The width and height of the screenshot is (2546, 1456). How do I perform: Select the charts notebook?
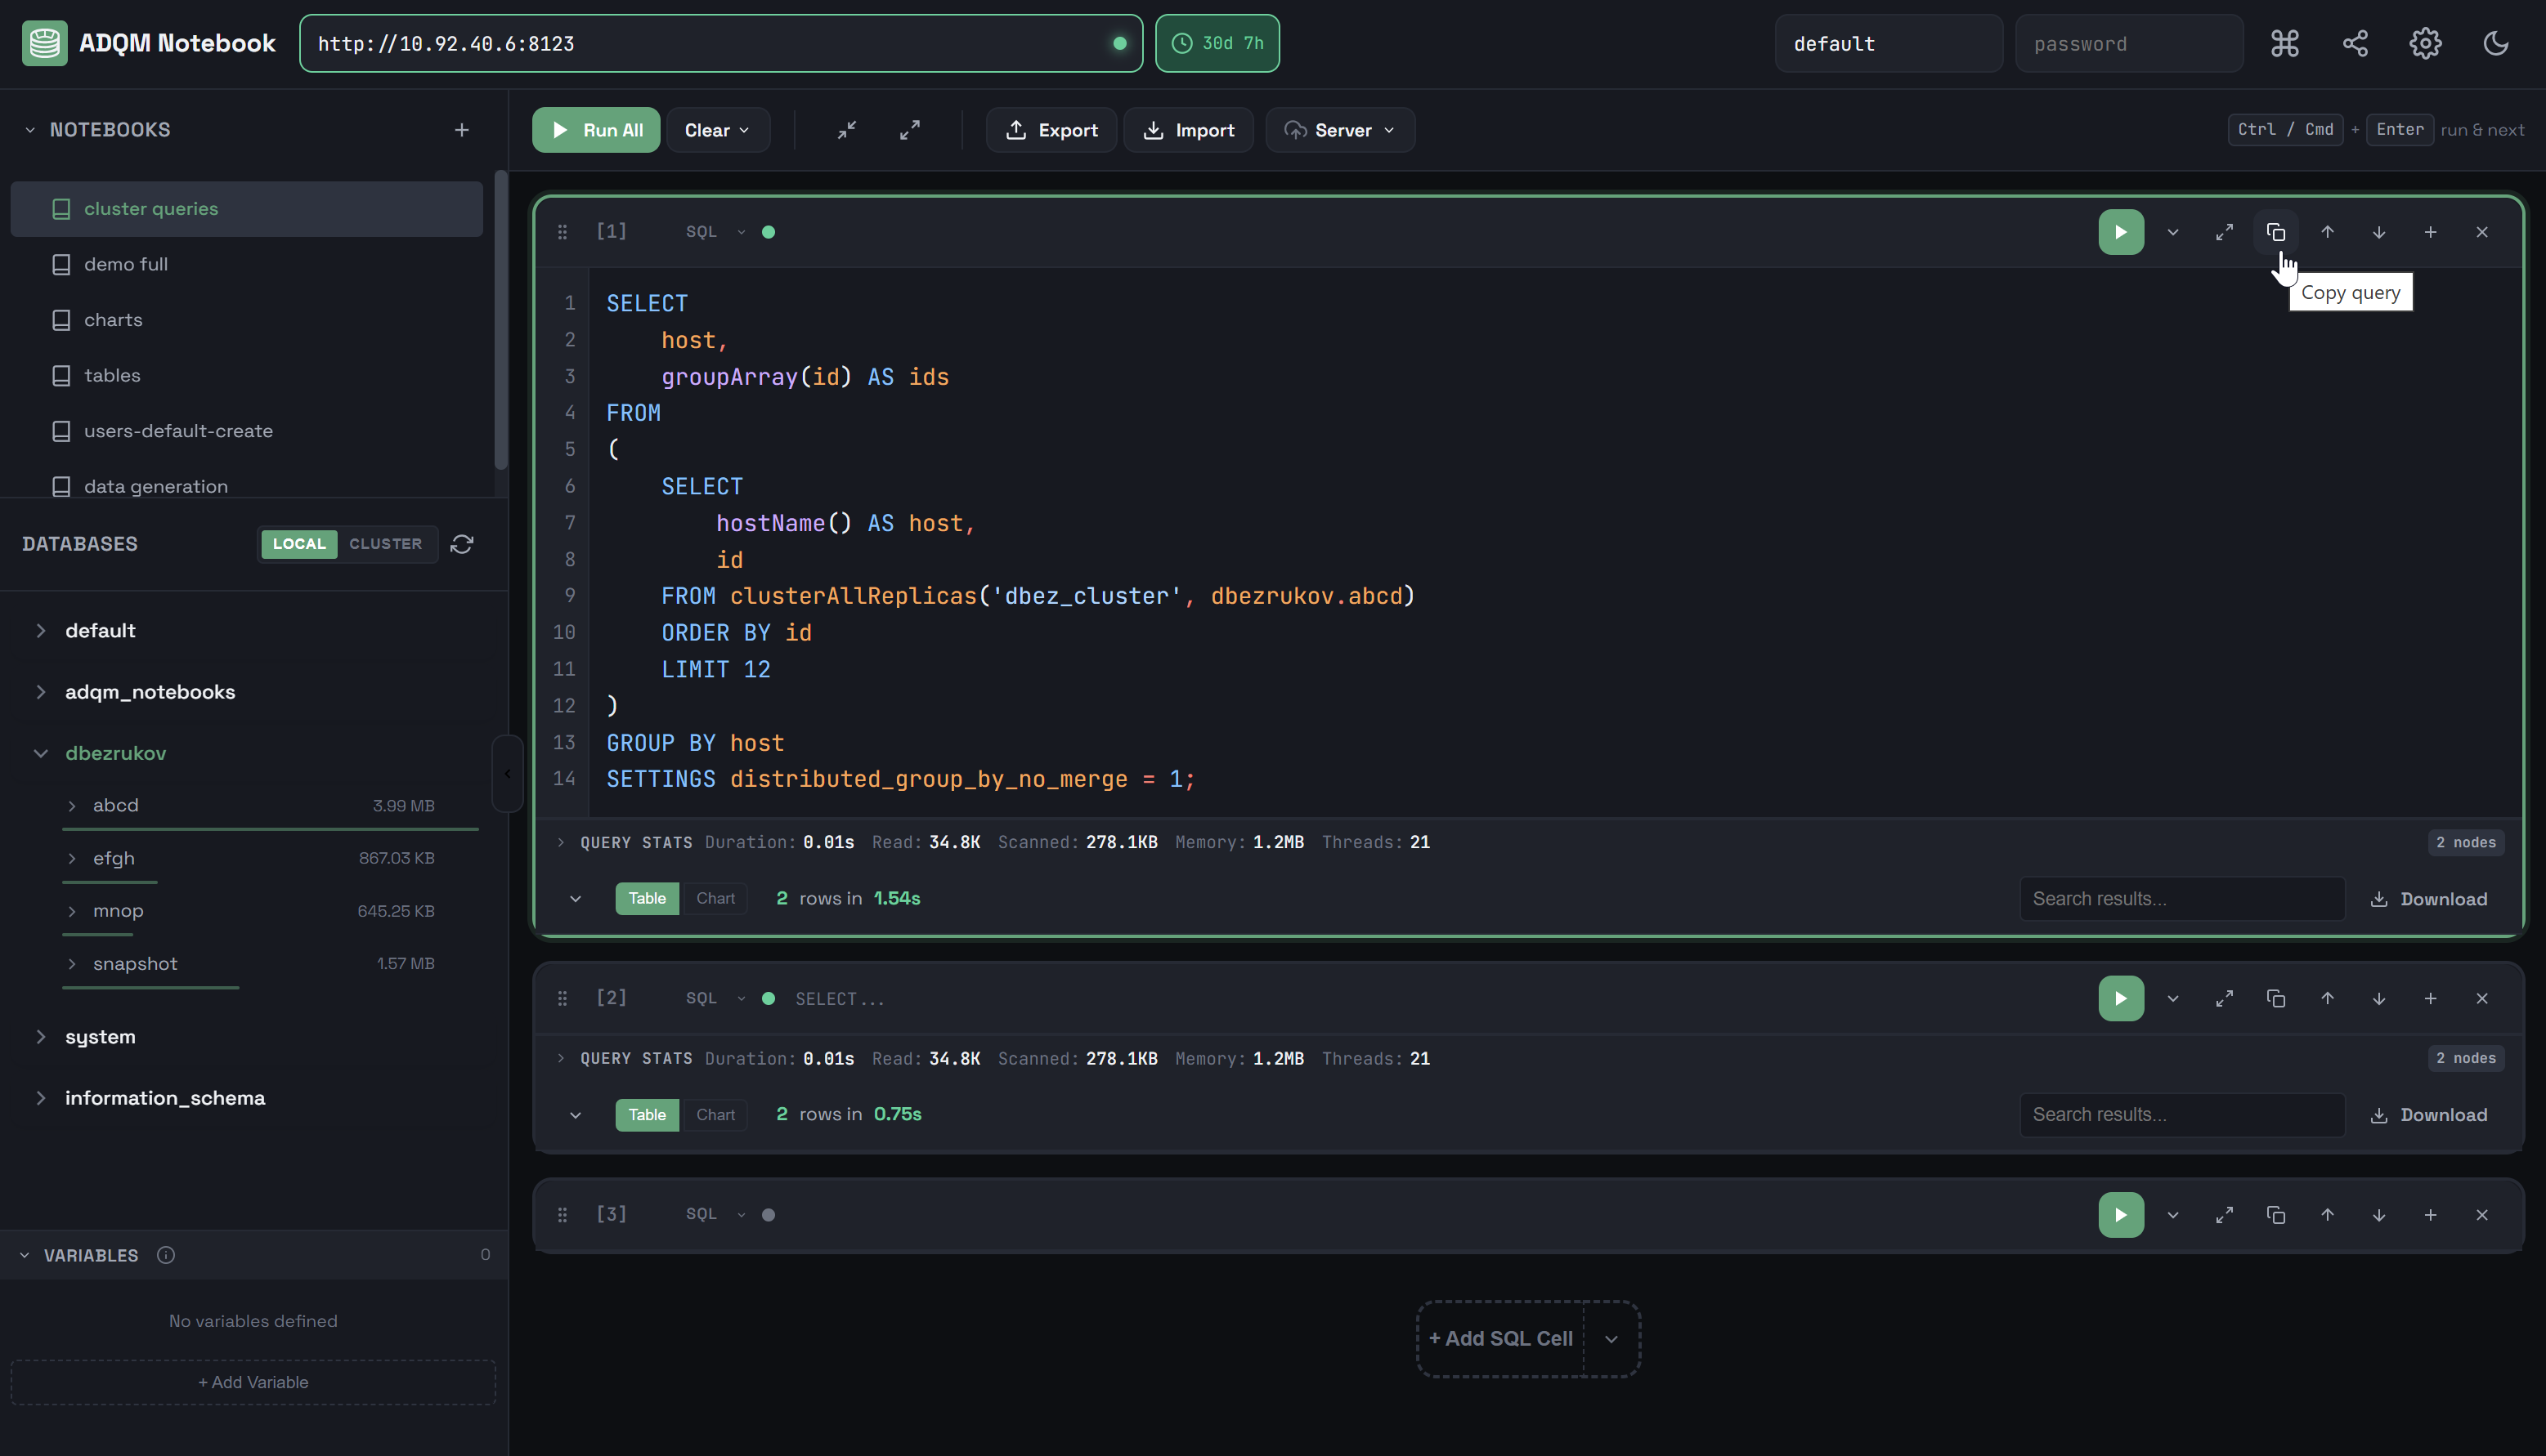coord(113,320)
